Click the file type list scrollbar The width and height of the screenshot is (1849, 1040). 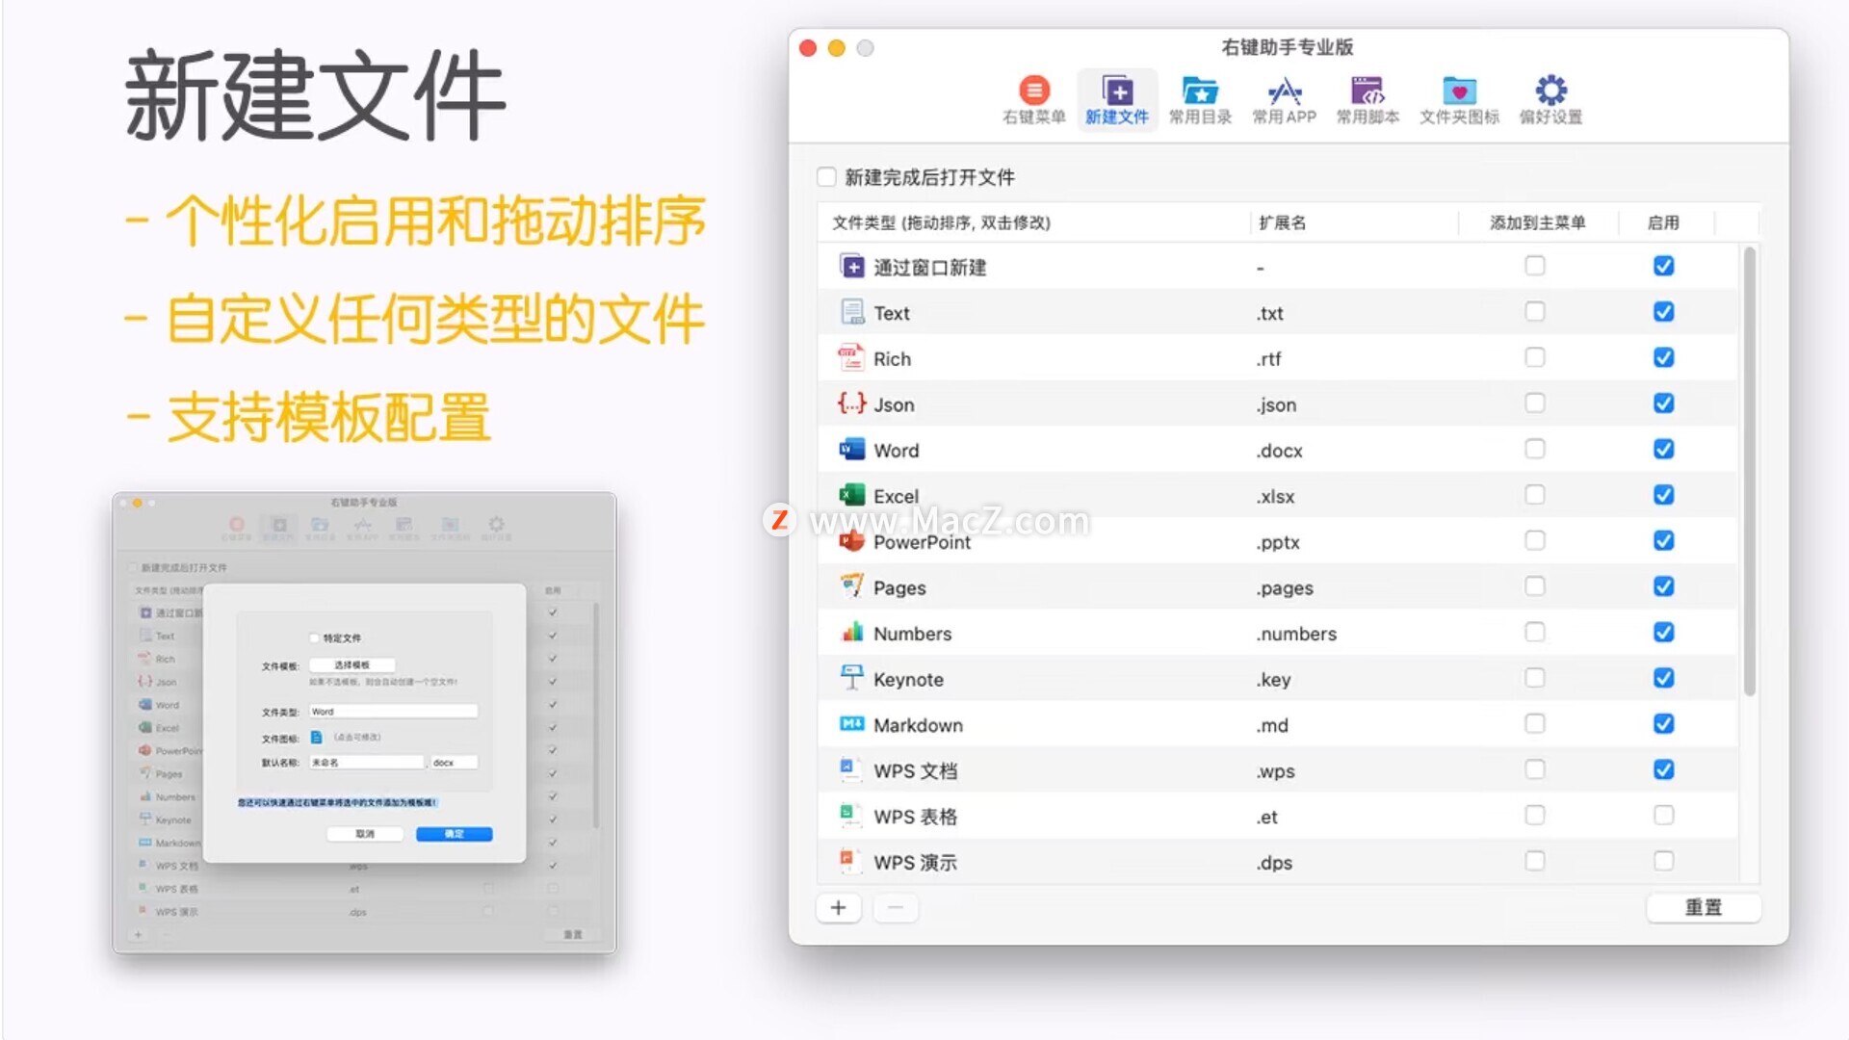click(1749, 472)
